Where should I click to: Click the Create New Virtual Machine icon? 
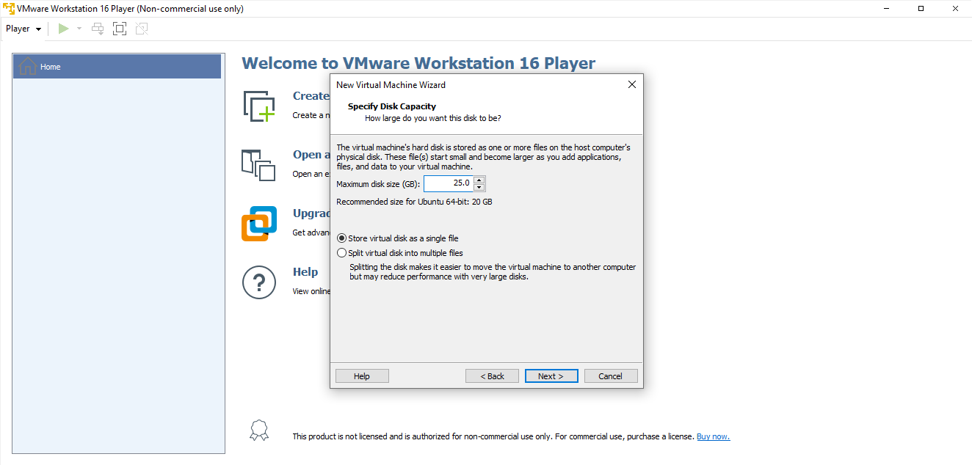(259, 106)
